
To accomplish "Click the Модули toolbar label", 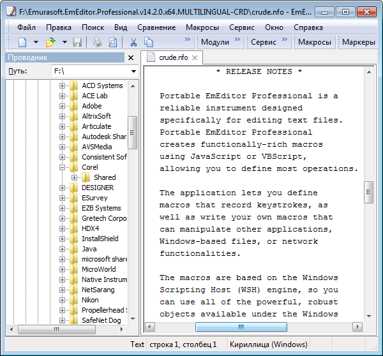I will click(x=214, y=42).
